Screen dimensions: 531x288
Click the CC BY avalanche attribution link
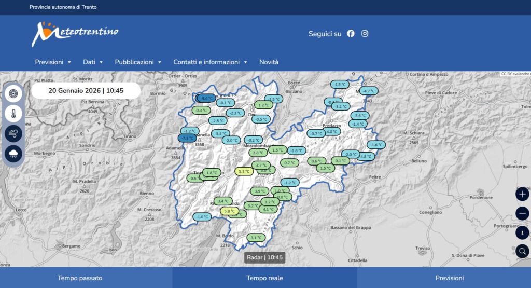(515, 74)
